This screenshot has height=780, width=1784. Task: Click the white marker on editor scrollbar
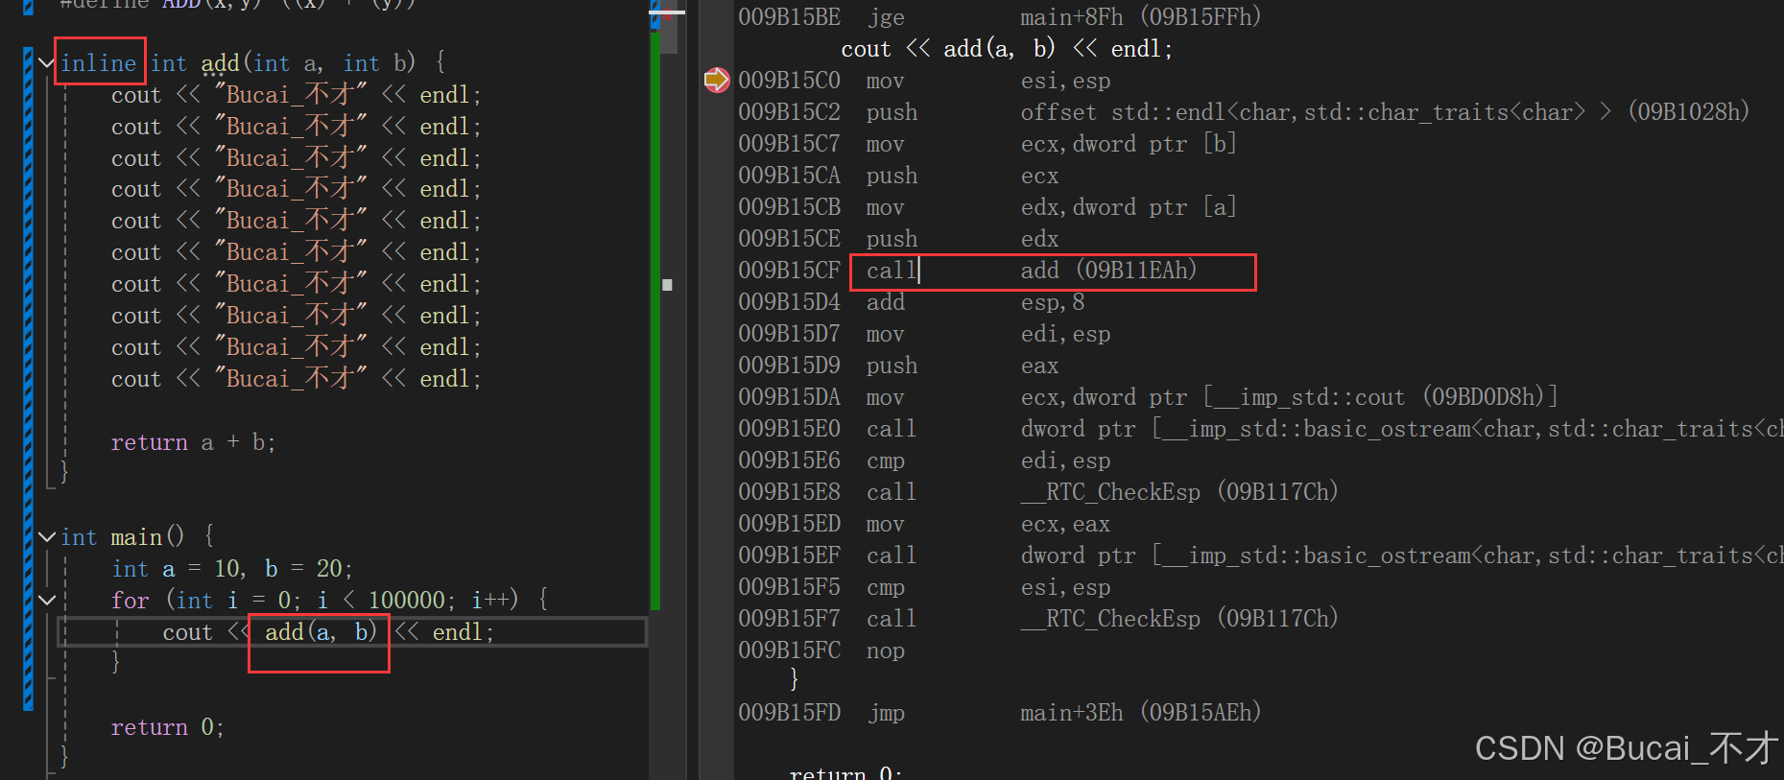[x=667, y=285]
